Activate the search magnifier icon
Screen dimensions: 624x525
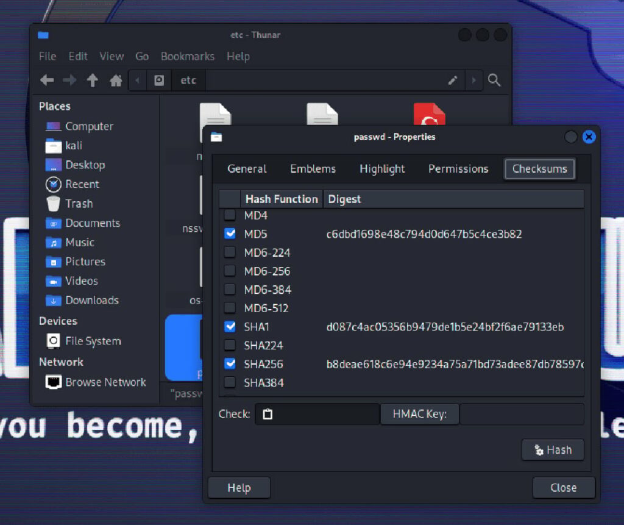pos(494,80)
